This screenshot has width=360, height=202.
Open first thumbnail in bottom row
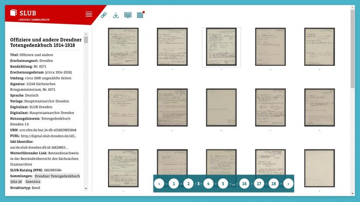click(x=123, y=168)
